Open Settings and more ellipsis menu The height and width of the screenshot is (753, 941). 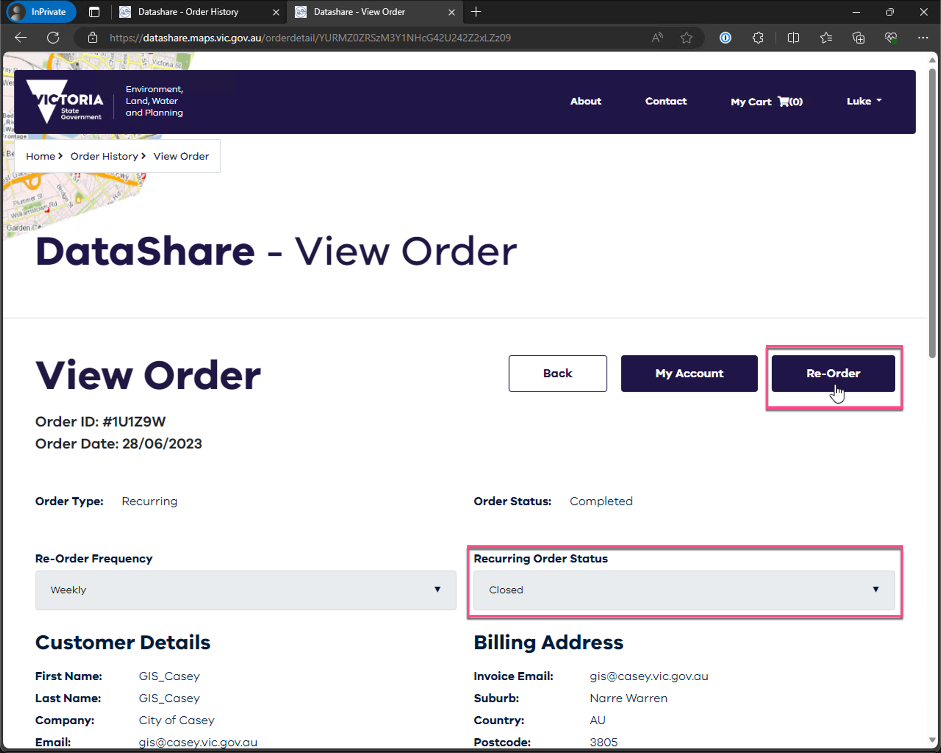coord(923,38)
